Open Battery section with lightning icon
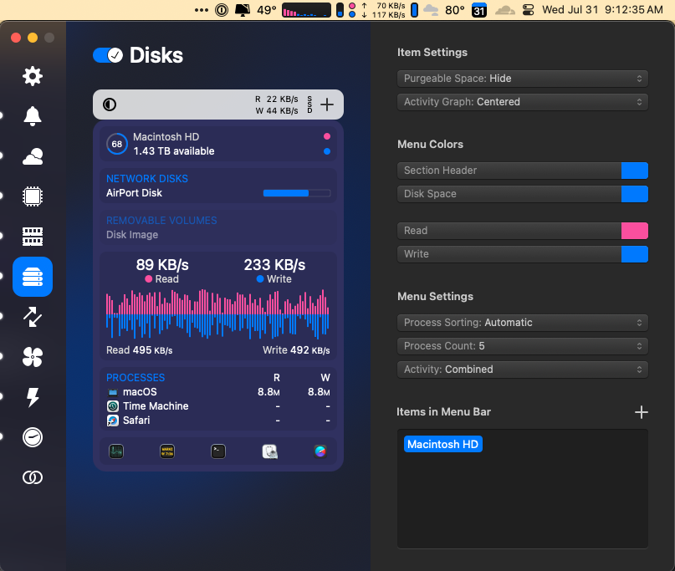Viewport: 675px width, 571px height. pyautogui.click(x=33, y=397)
